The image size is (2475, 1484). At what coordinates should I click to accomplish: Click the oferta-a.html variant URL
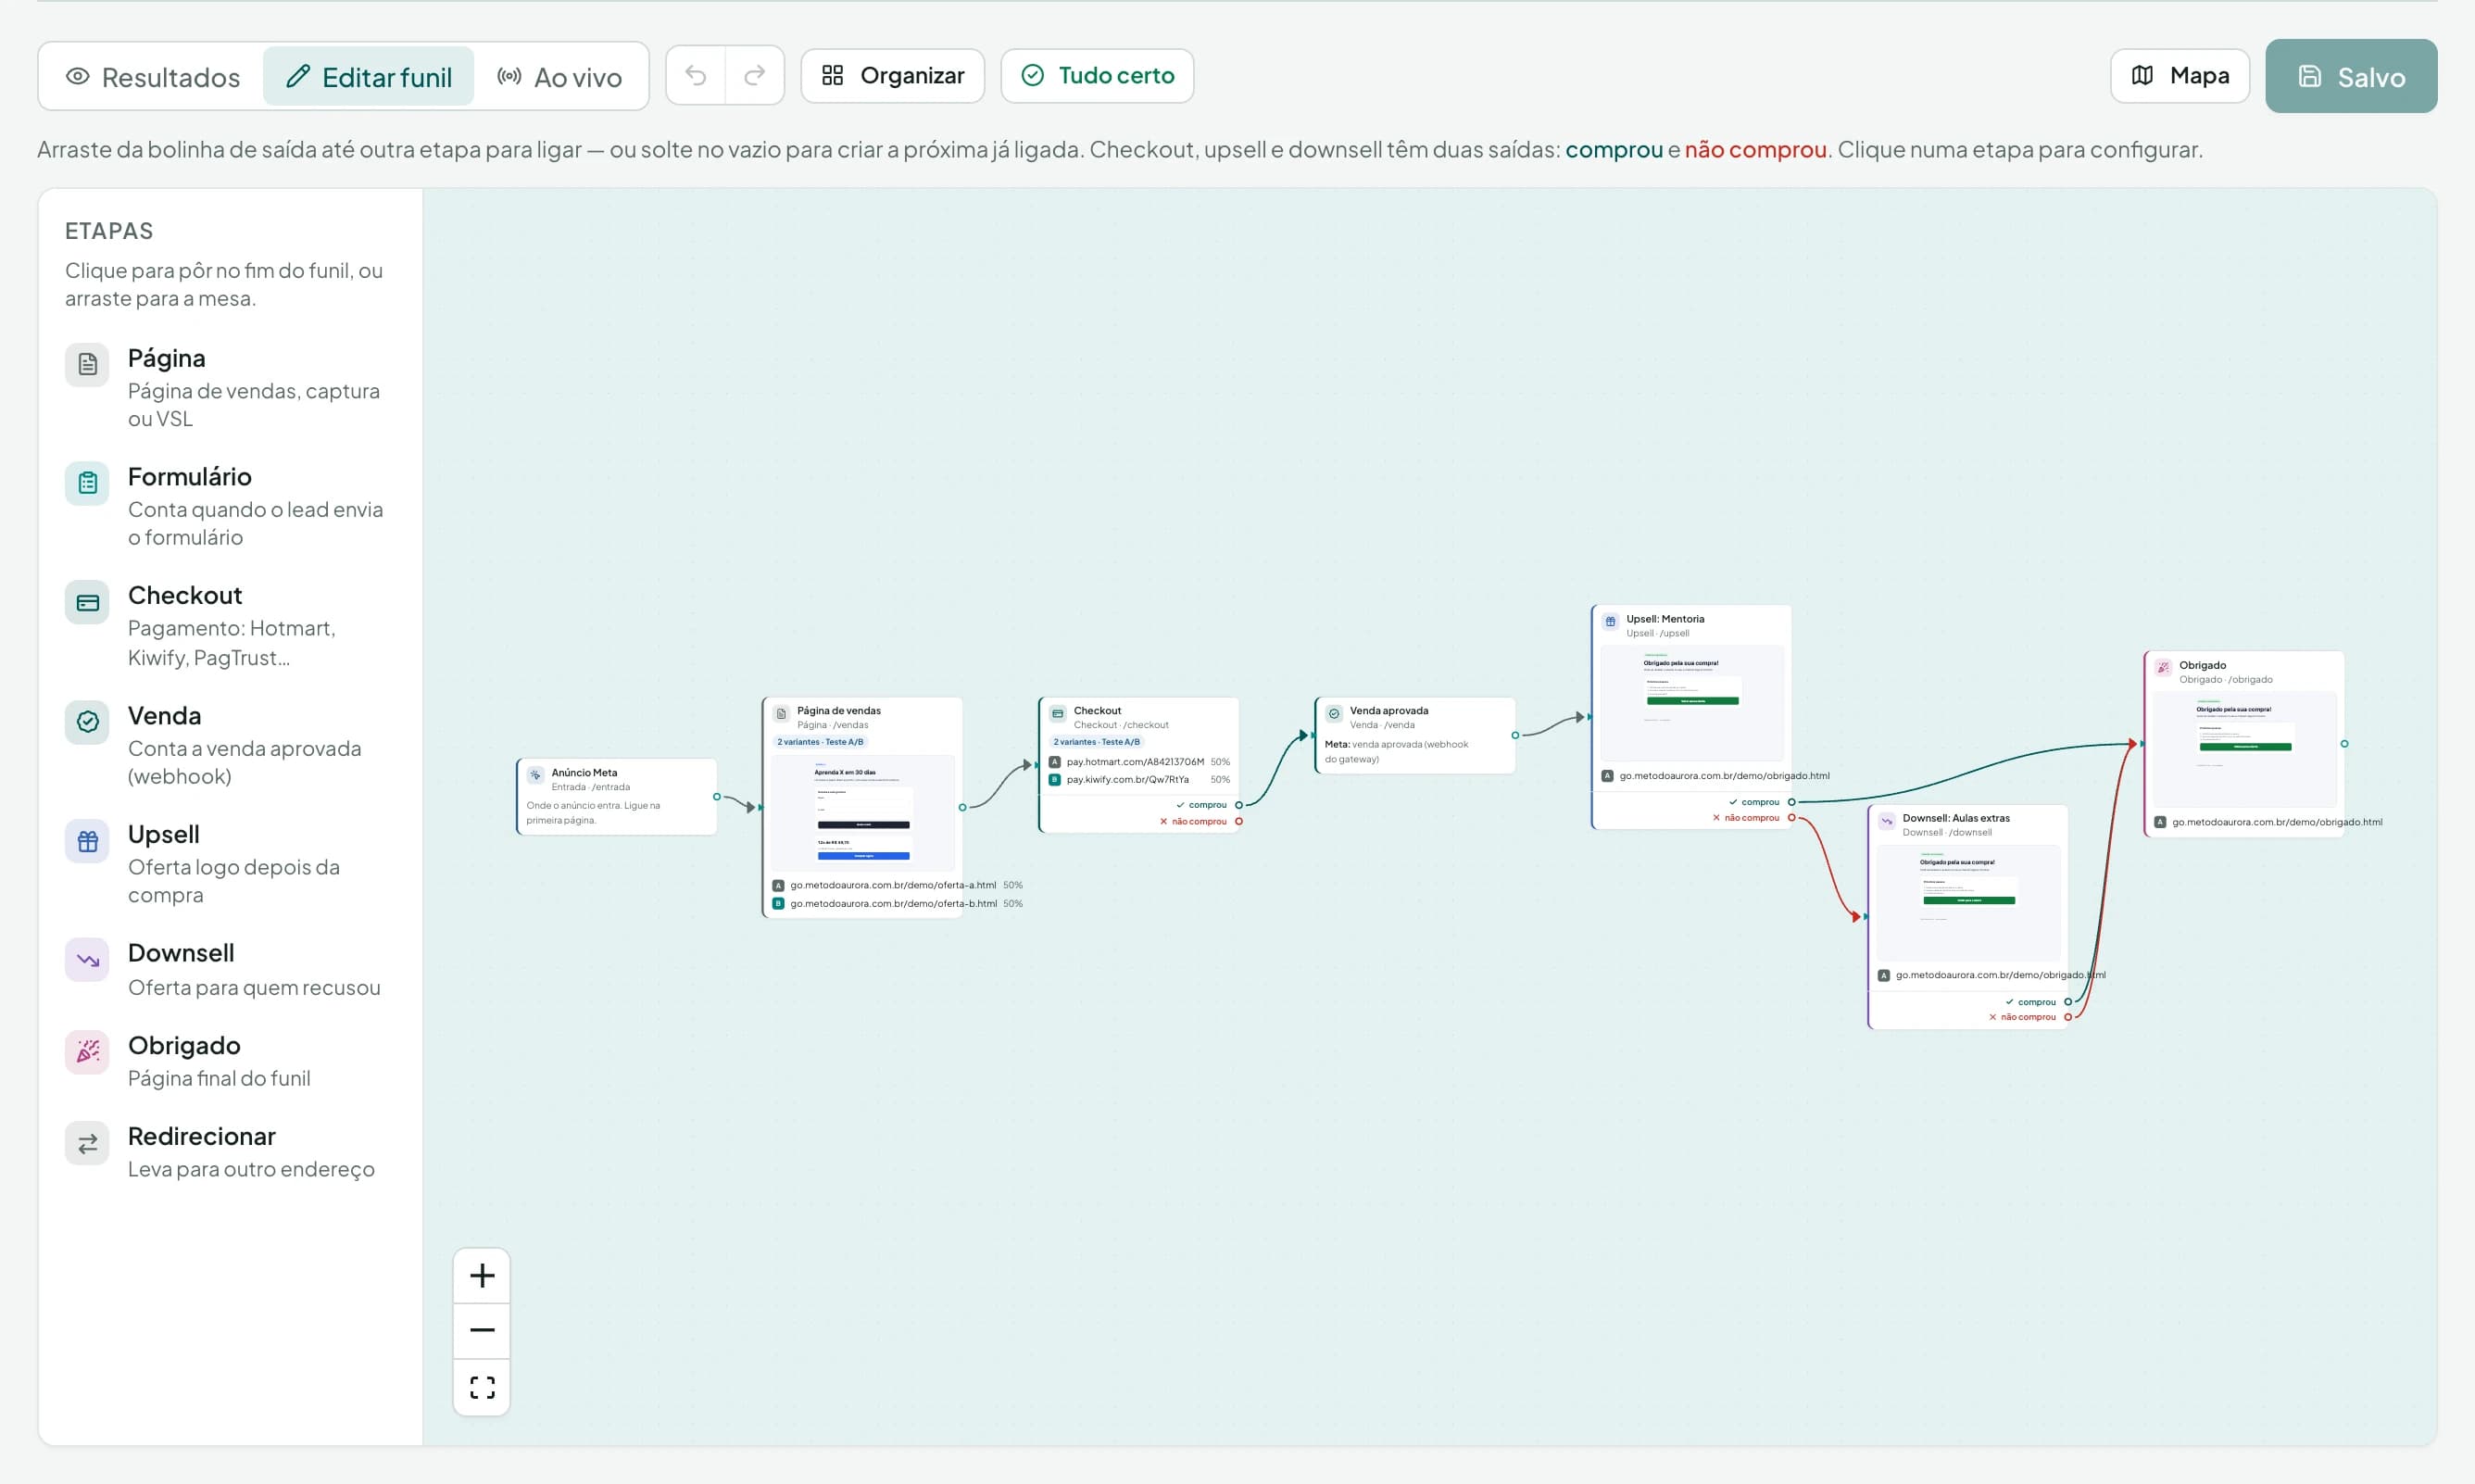893,885
